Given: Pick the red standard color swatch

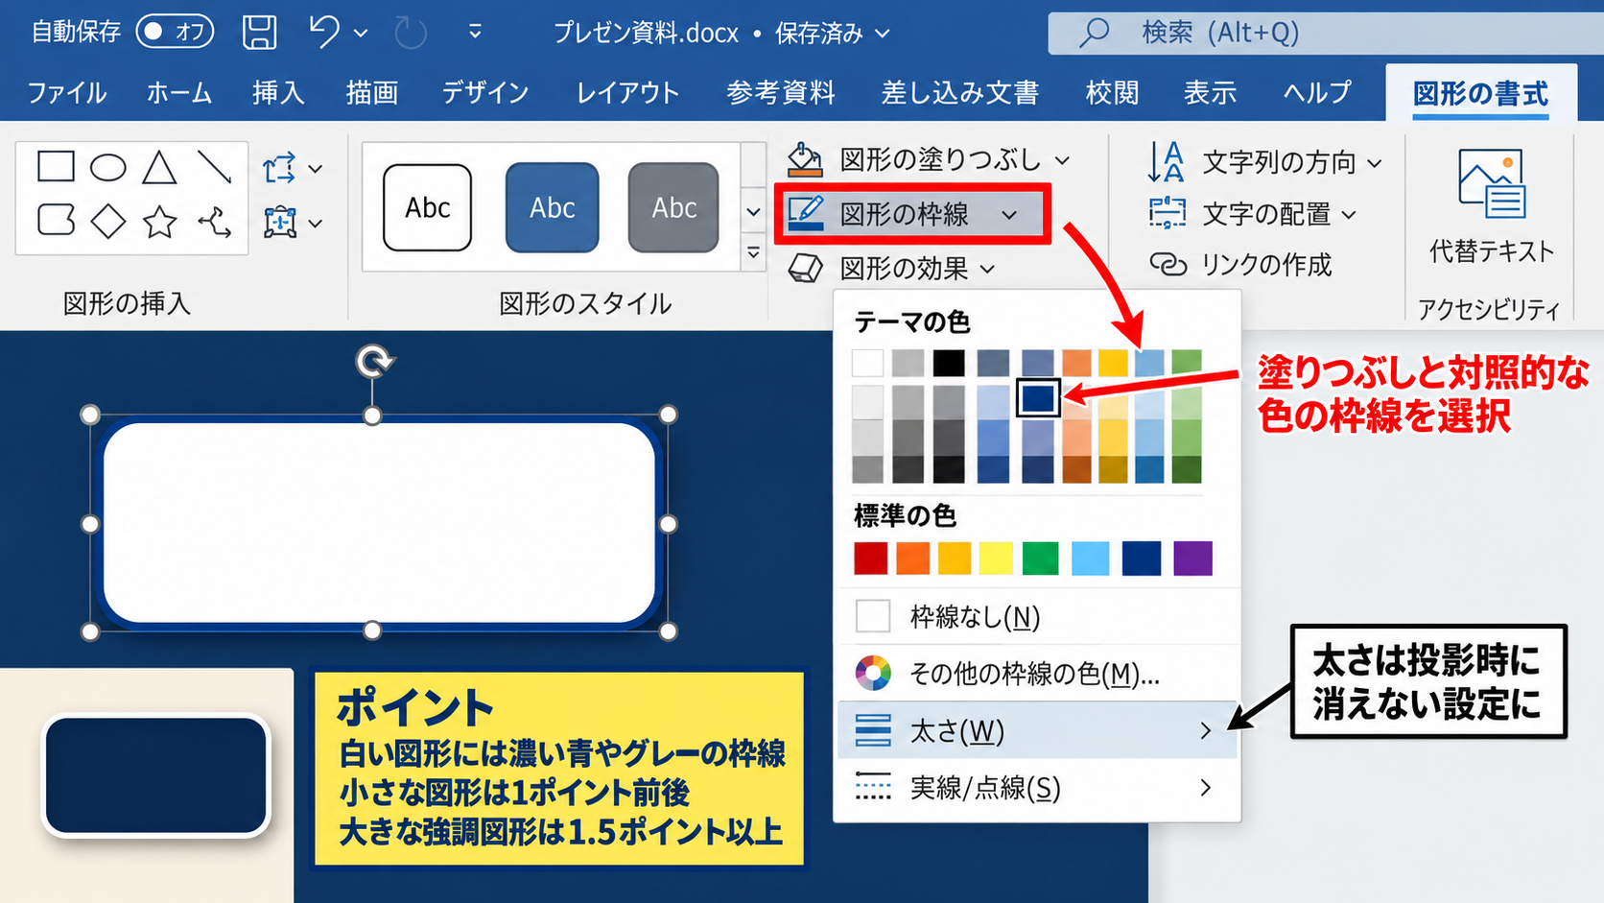Looking at the screenshot, I should pos(871,558).
